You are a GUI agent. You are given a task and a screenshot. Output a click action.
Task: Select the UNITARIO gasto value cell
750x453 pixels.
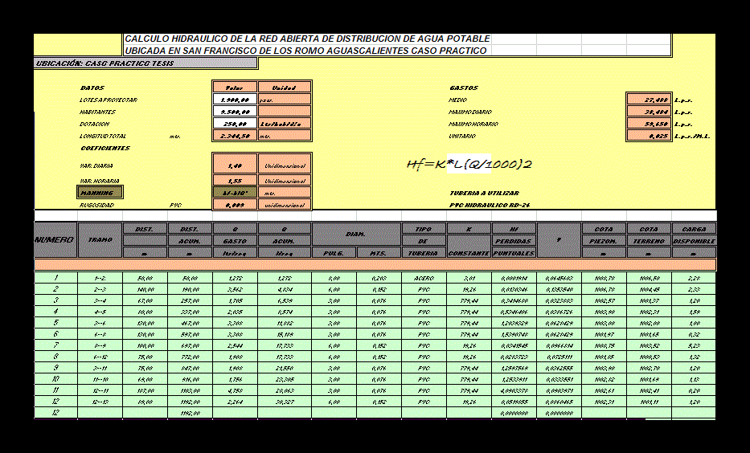pos(648,136)
